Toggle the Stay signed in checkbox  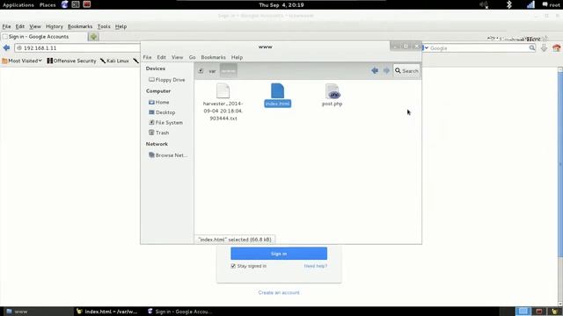[233, 266]
